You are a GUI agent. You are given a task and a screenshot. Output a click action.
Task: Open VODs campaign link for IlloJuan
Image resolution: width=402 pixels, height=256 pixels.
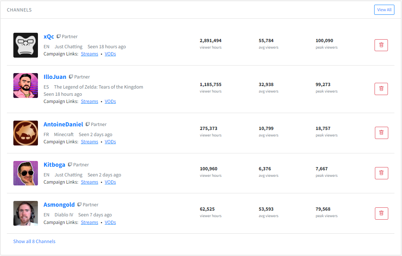110,102
